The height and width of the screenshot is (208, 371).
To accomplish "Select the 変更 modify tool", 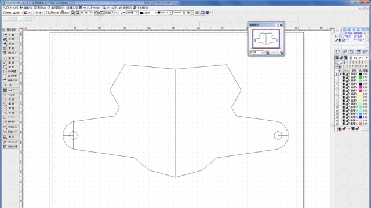I will [10, 49].
